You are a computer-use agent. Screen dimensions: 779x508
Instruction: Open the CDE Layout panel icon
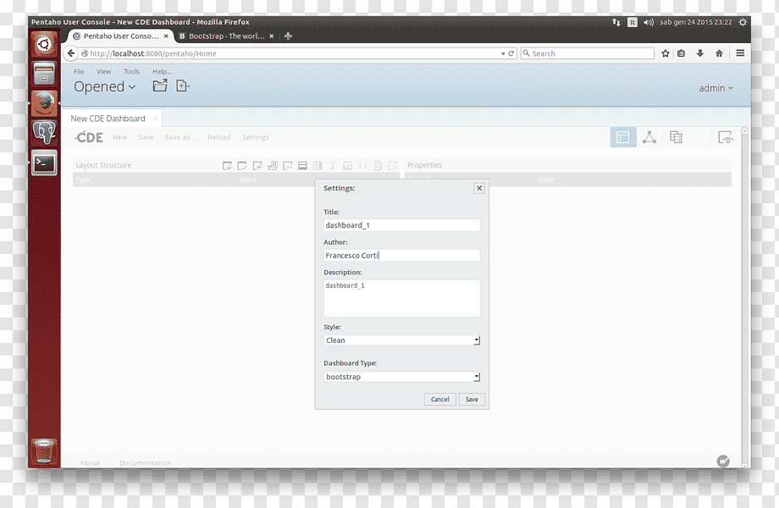(x=623, y=137)
